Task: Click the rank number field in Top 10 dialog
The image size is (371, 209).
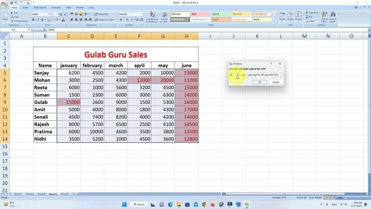Action: point(232,75)
